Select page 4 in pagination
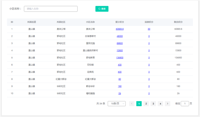This screenshot has height=117, width=200. pos(160,104)
